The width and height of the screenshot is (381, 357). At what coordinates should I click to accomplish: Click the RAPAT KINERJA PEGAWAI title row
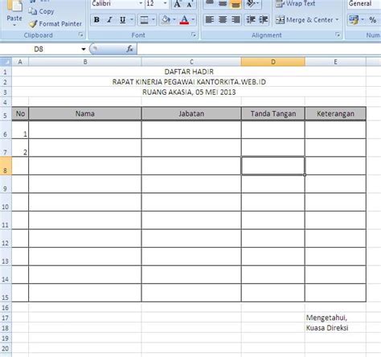[189, 82]
